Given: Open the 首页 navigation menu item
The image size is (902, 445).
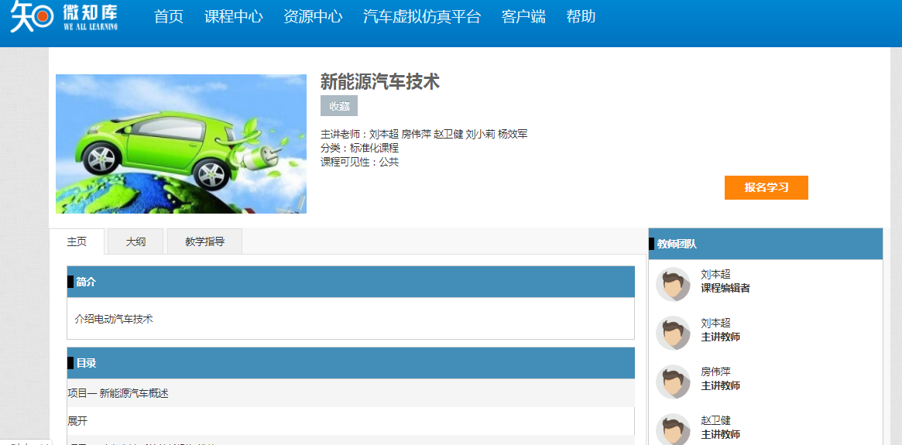Looking at the screenshot, I should click(169, 16).
